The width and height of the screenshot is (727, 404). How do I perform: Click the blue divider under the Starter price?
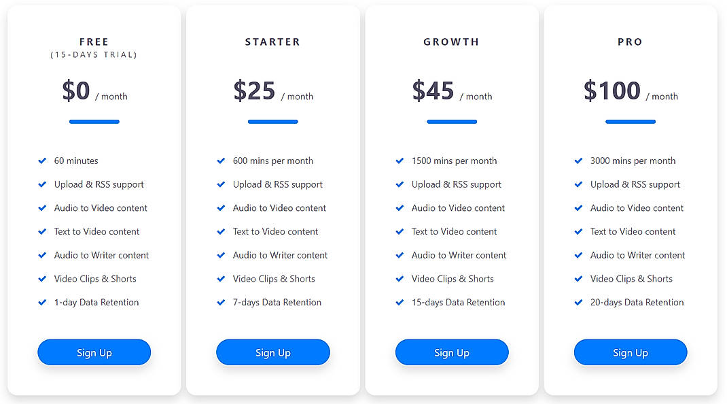click(x=273, y=121)
